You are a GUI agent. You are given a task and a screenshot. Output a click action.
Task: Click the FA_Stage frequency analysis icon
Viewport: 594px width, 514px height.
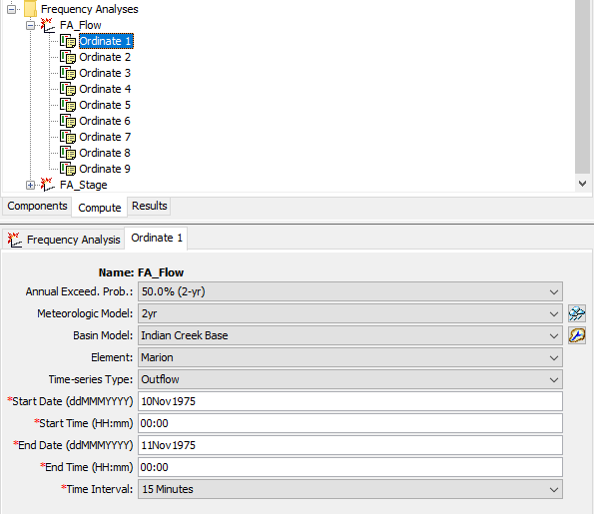pos(48,185)
